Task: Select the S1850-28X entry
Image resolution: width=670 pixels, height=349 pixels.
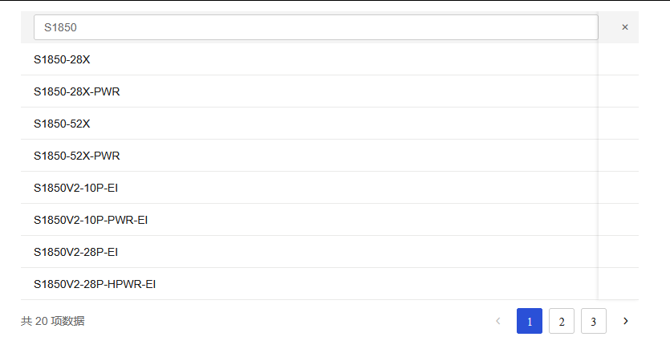Action: pyautogui.click(x=62, y=59)
